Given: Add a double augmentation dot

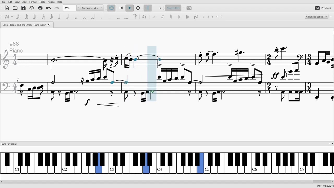Looking at the screenshot, I should point(109,18).
